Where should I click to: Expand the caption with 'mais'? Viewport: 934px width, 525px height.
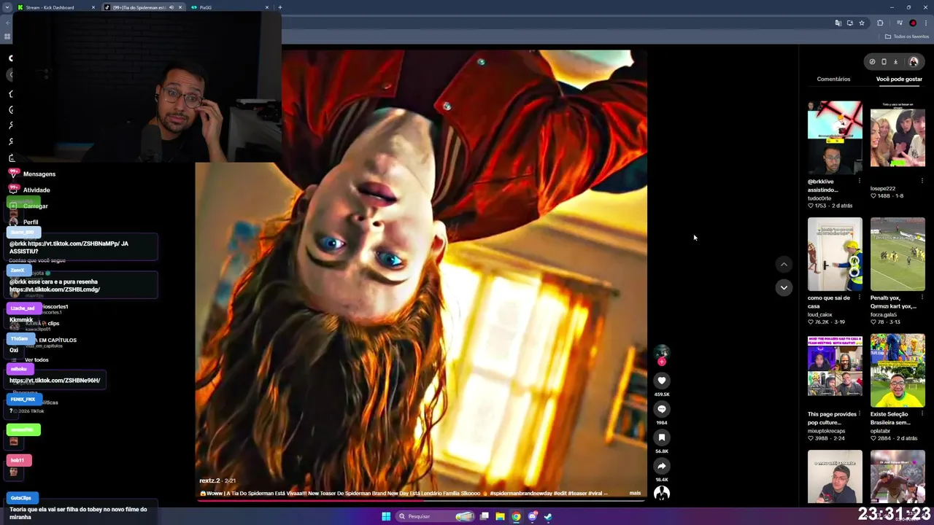(x=635, y=494)
